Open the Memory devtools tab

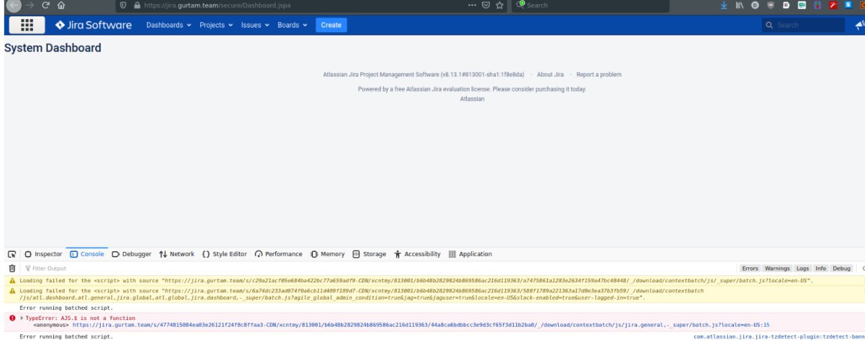pyautogui.click(x=328, y=254)
